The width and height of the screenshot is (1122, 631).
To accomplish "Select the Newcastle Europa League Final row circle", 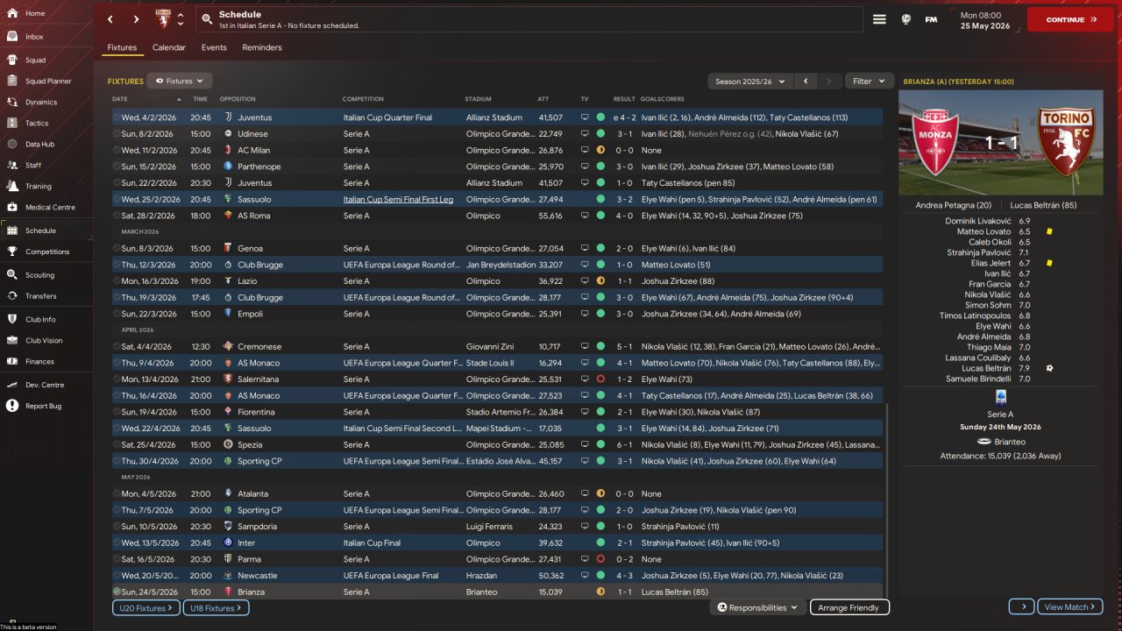I will tap(117, 576).
